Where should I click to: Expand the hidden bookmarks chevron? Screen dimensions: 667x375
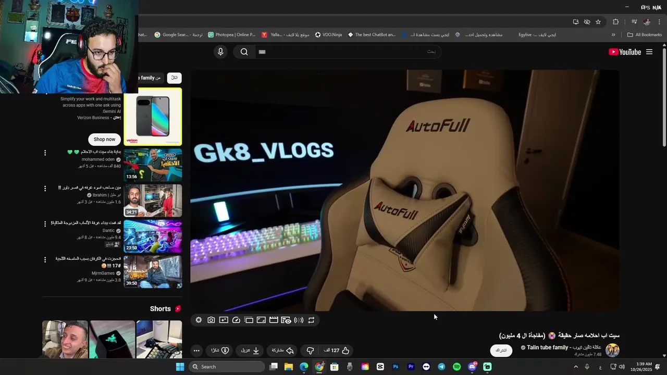613,35
